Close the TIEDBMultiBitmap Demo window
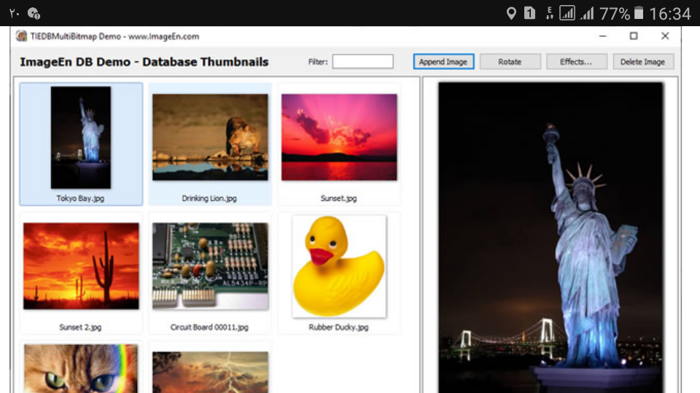700x393 pixels. coord(665,36)
